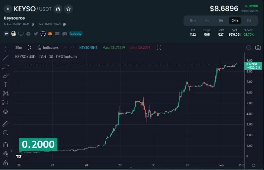Click the K token logo avatar

[x=8, y=9]
